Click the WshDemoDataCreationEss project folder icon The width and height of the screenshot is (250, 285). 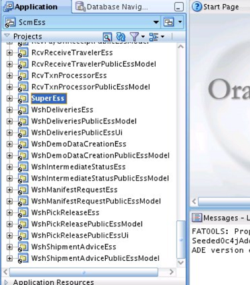[x=23, y=144]
